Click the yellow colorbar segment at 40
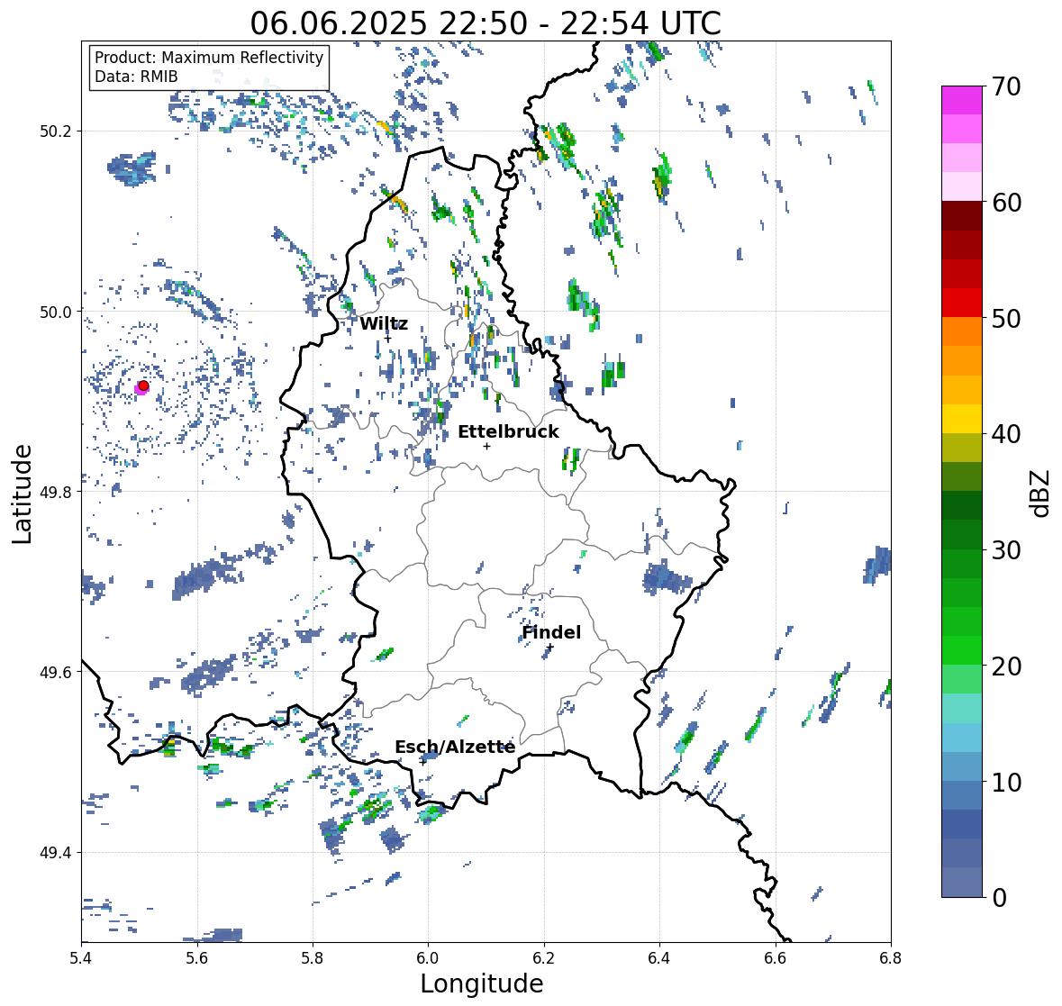Viewport: 1062px width, 1006px height. tap(962, 419)
